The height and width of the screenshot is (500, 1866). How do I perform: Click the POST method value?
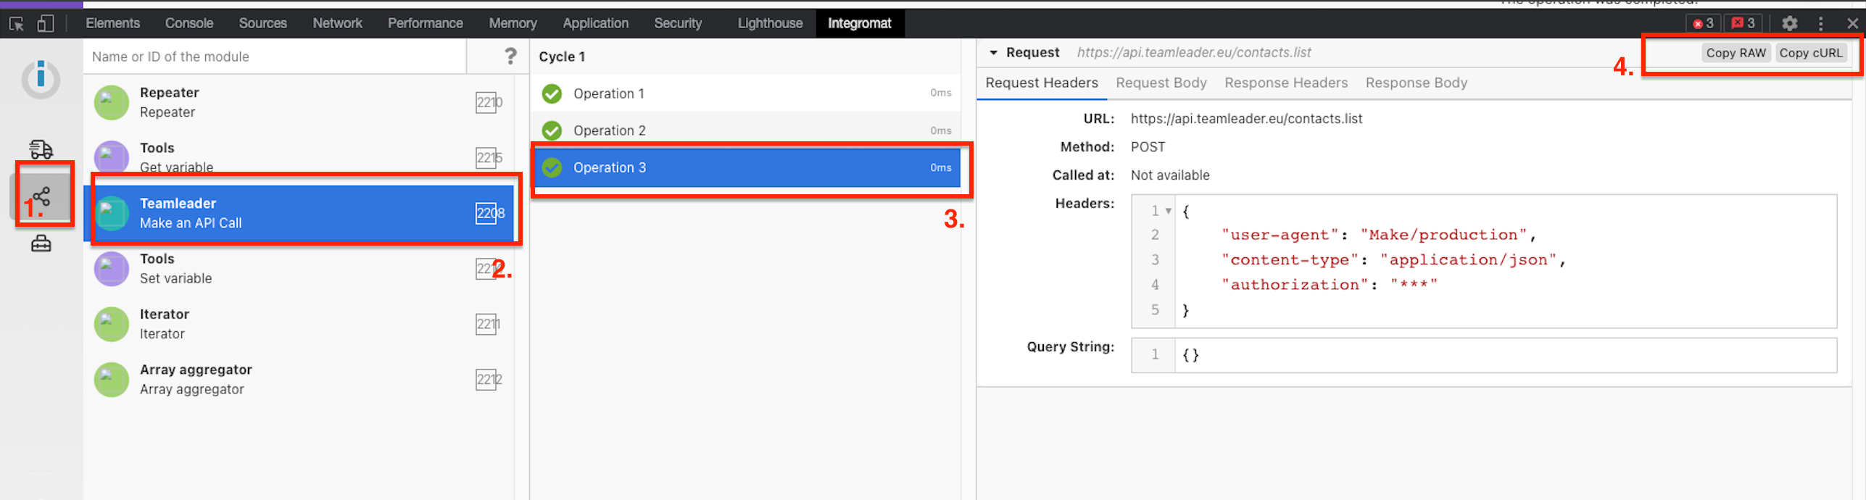1148,147
